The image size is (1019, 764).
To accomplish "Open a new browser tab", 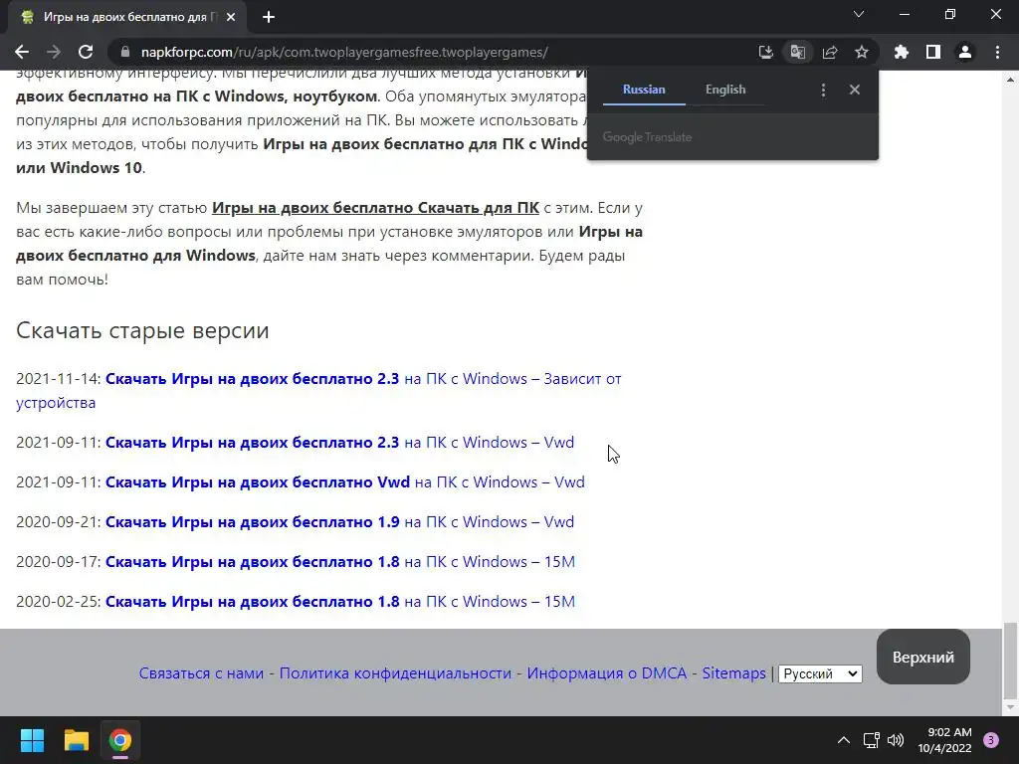I will point(269,17).
